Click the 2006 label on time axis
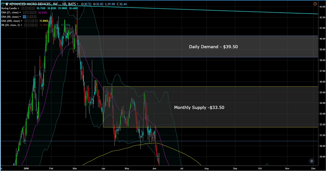Screen dimensions: 326x171 click(x=26, y=168)
